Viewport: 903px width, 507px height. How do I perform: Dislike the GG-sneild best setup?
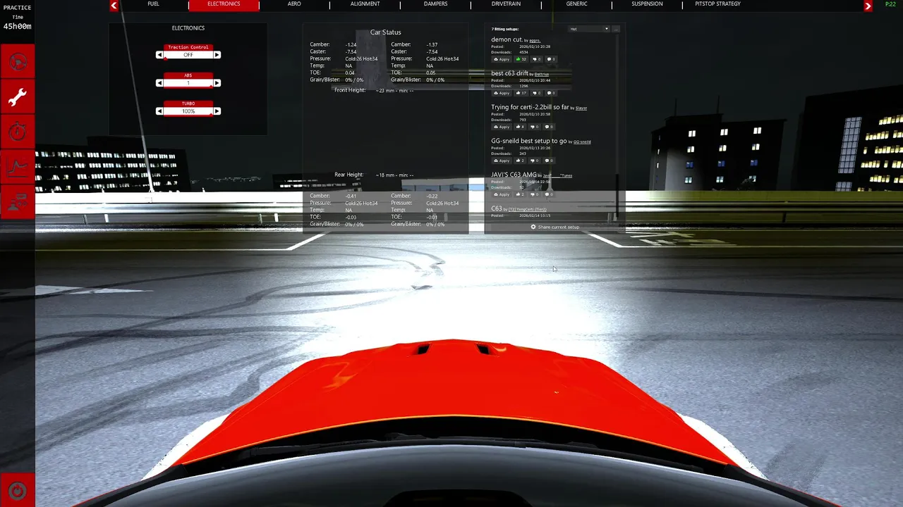534,161
